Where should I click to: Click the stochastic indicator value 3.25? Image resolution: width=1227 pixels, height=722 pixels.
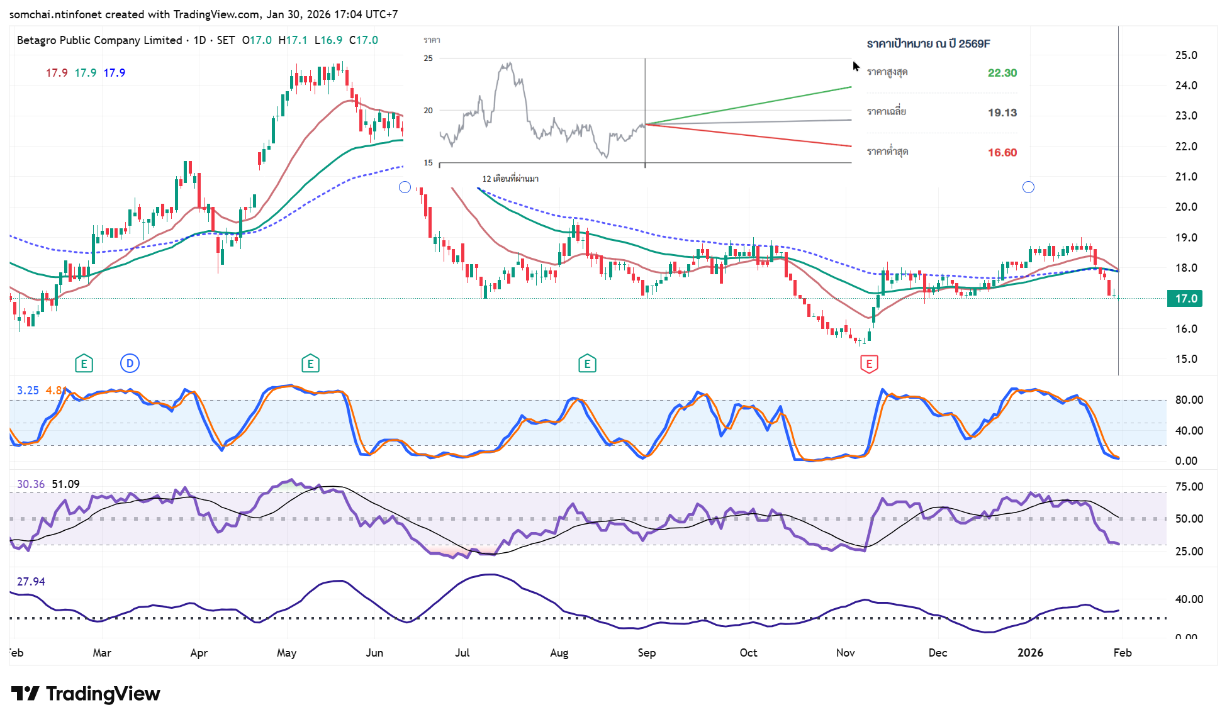click(28, 391)
